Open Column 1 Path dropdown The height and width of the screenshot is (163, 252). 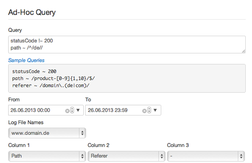(x=47, y=156)
